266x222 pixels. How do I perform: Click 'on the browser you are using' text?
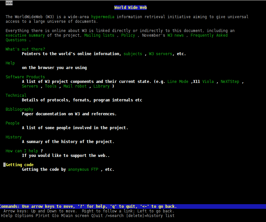54,68
